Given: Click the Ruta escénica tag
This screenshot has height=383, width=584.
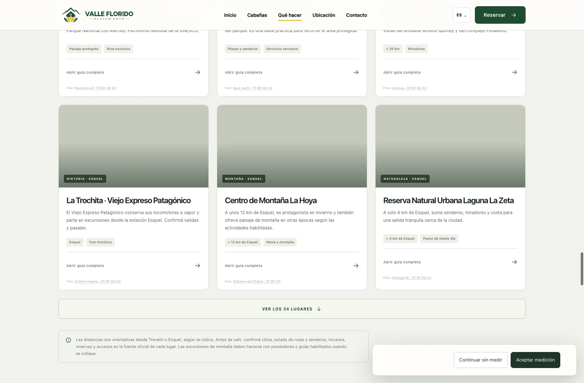Looking at the screenshot, I should tap(118, 49).
